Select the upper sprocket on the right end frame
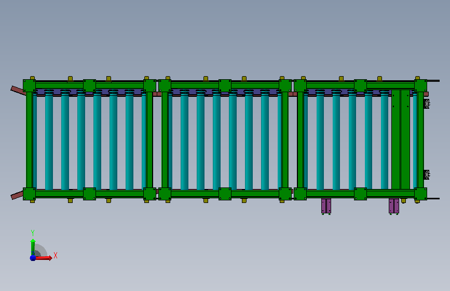Image resolution: width=450 pixels, height=291 pixels. (427, 104)
